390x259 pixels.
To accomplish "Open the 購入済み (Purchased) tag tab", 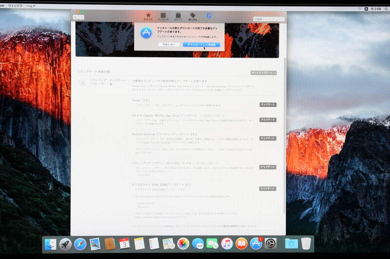I will click(193, 17).
